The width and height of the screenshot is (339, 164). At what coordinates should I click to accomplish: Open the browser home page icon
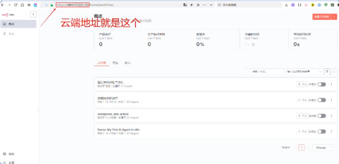tap(22, 5)
